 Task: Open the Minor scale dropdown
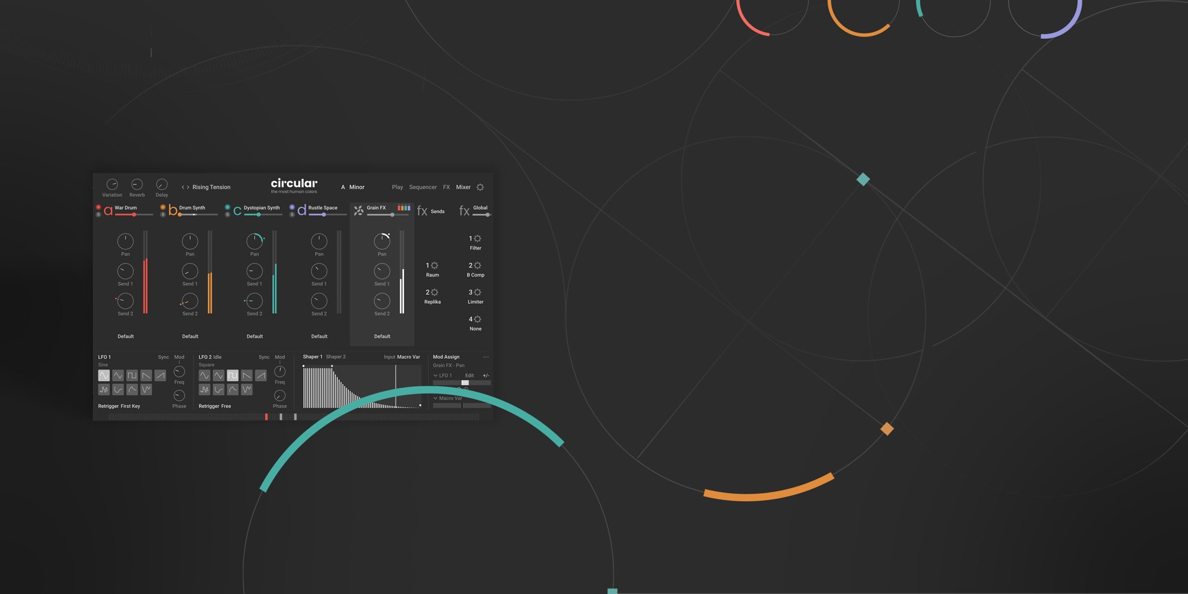coord(357,187)
